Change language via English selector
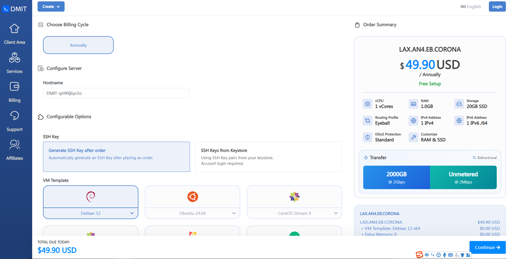The width and height of the screenshot is (507, 259). coord(471,6)
